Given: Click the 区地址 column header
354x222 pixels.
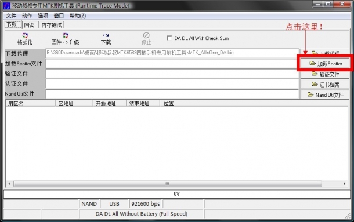Looking at the screenshot, I should coord(74,104).
